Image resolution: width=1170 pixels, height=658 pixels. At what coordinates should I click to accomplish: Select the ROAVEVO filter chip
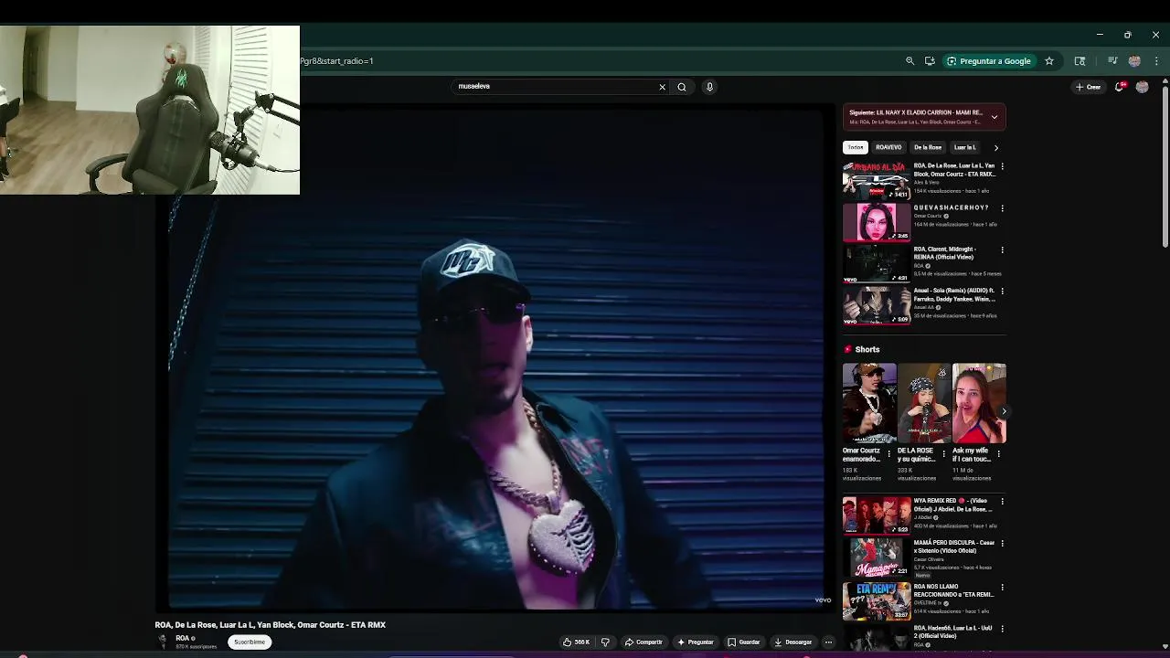(x=888, y=147)
